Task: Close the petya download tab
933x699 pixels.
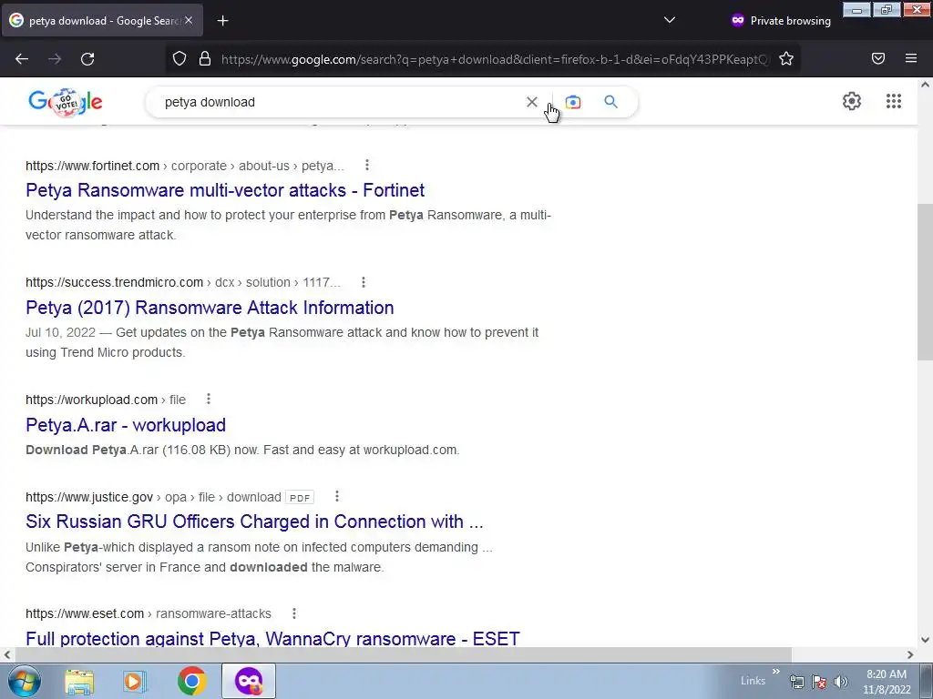Action: click(189, 20)
